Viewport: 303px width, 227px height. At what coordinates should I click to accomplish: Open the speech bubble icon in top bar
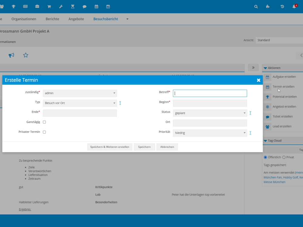tap(85, 6)
